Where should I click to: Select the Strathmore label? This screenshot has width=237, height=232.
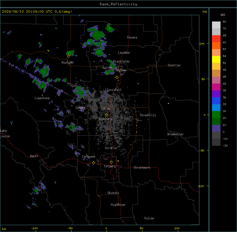coord(142,168)
